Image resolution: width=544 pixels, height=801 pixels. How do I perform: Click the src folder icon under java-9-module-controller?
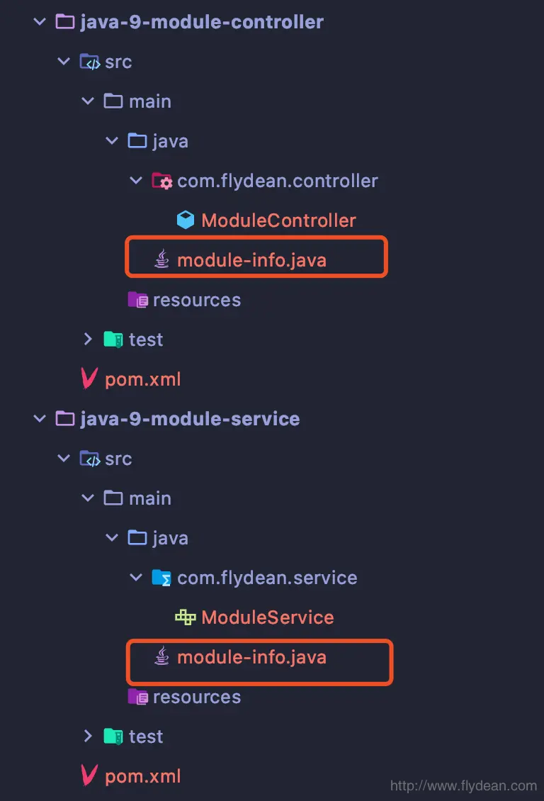(x=90, y=62)
